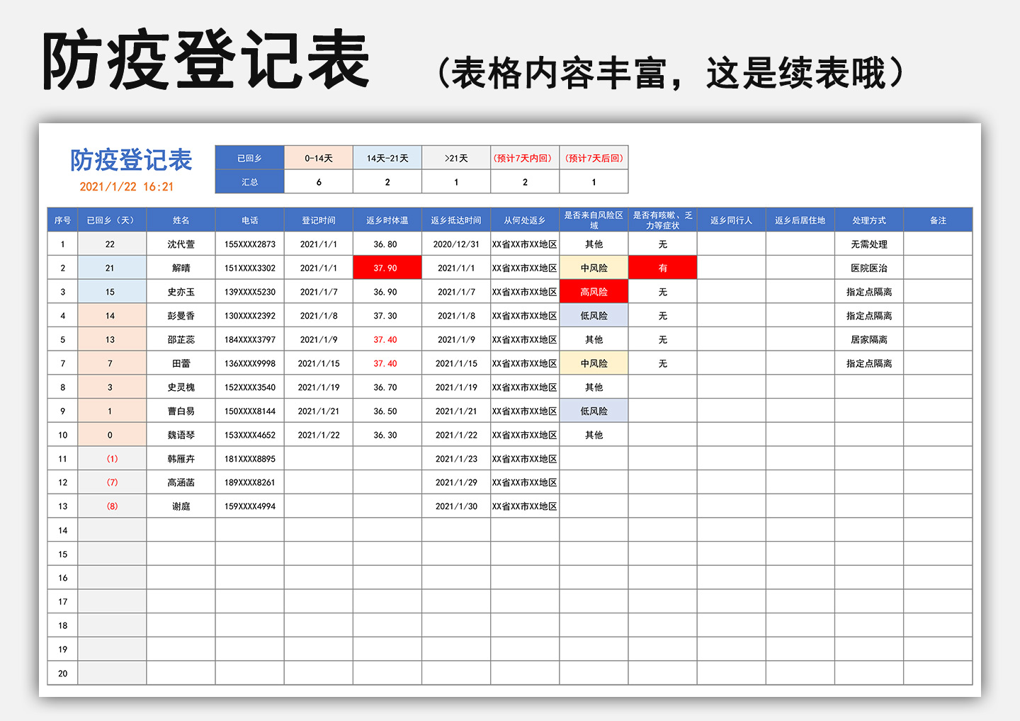
Task: Click phone number 184XXXX3797
Action: (249, 339)
